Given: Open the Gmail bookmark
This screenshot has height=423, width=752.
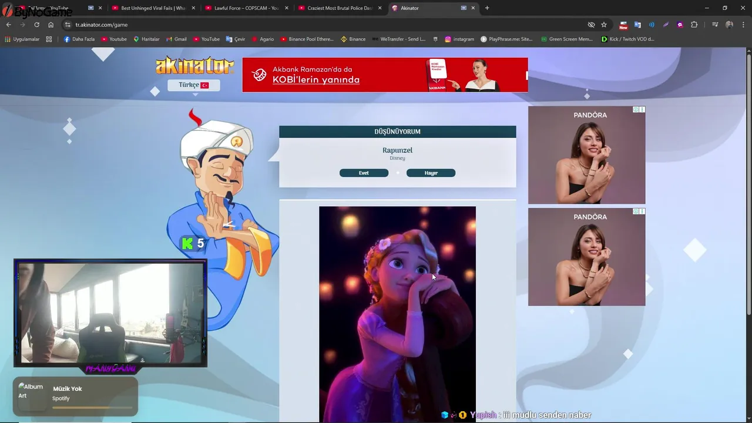Looking at the screenshot, I should click(176, 39).
